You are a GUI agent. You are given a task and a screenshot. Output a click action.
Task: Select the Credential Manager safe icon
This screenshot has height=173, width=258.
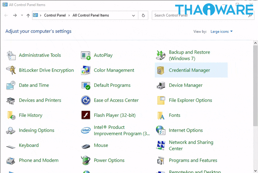pyautogui.click(x=161, y=70)
